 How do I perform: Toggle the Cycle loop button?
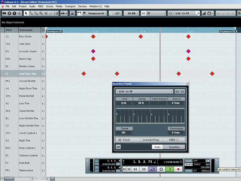coord(153,169)
